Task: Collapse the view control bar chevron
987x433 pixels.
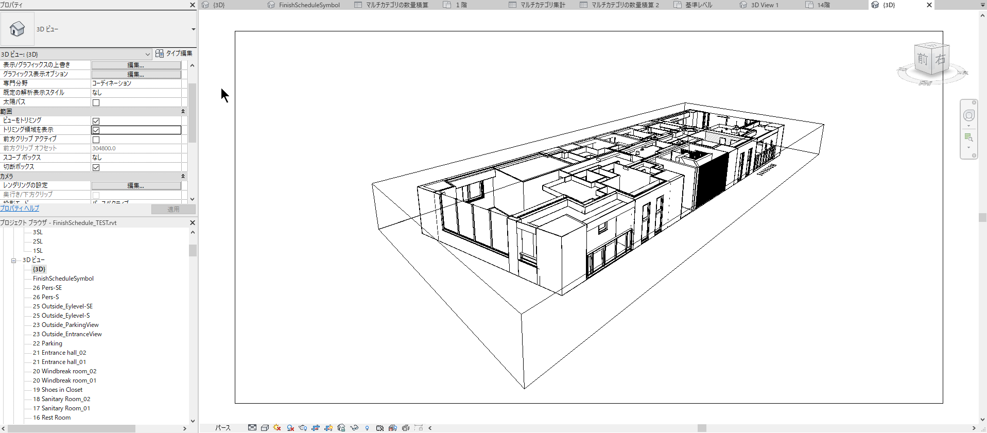Action: click(430, 428)
